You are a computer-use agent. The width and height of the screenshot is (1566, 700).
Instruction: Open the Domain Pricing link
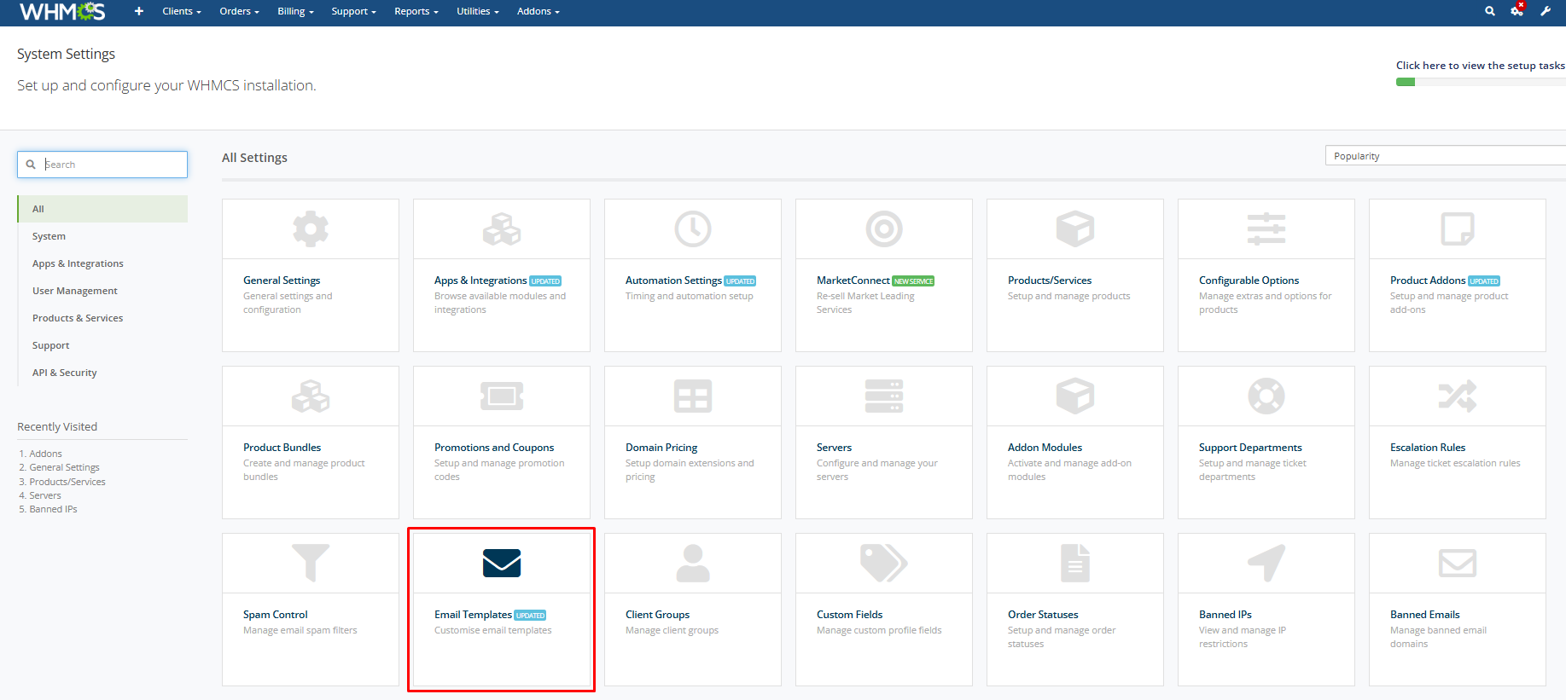pos(661,448)
